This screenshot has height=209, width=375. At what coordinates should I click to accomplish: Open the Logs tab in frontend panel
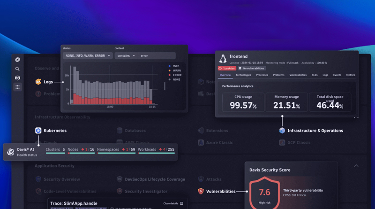325,75
